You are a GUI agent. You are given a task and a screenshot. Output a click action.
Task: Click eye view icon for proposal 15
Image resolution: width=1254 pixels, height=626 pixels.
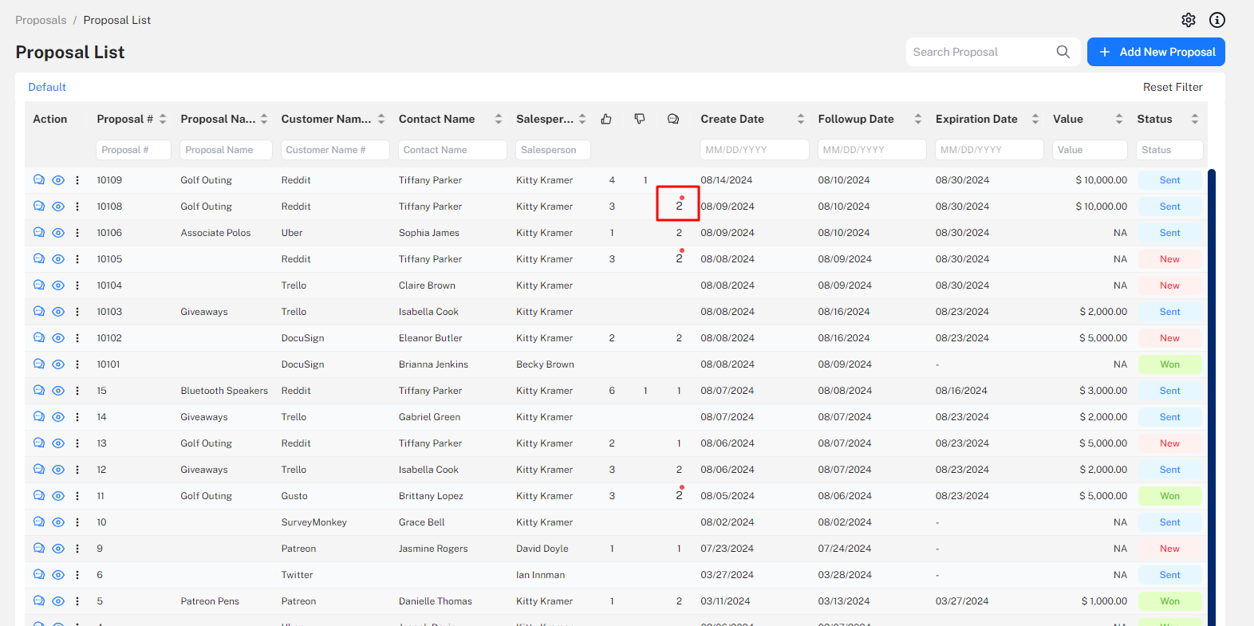[58, 391]
